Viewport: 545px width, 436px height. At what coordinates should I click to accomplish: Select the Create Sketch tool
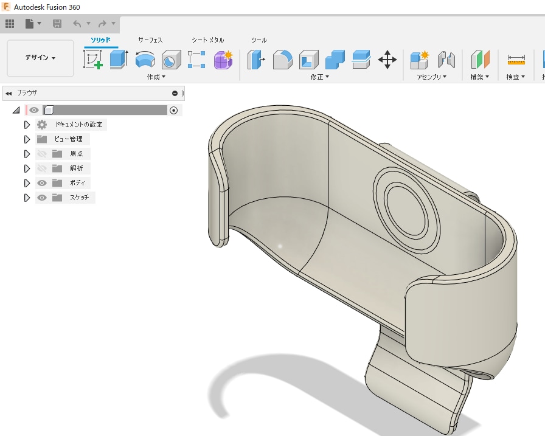93,60
